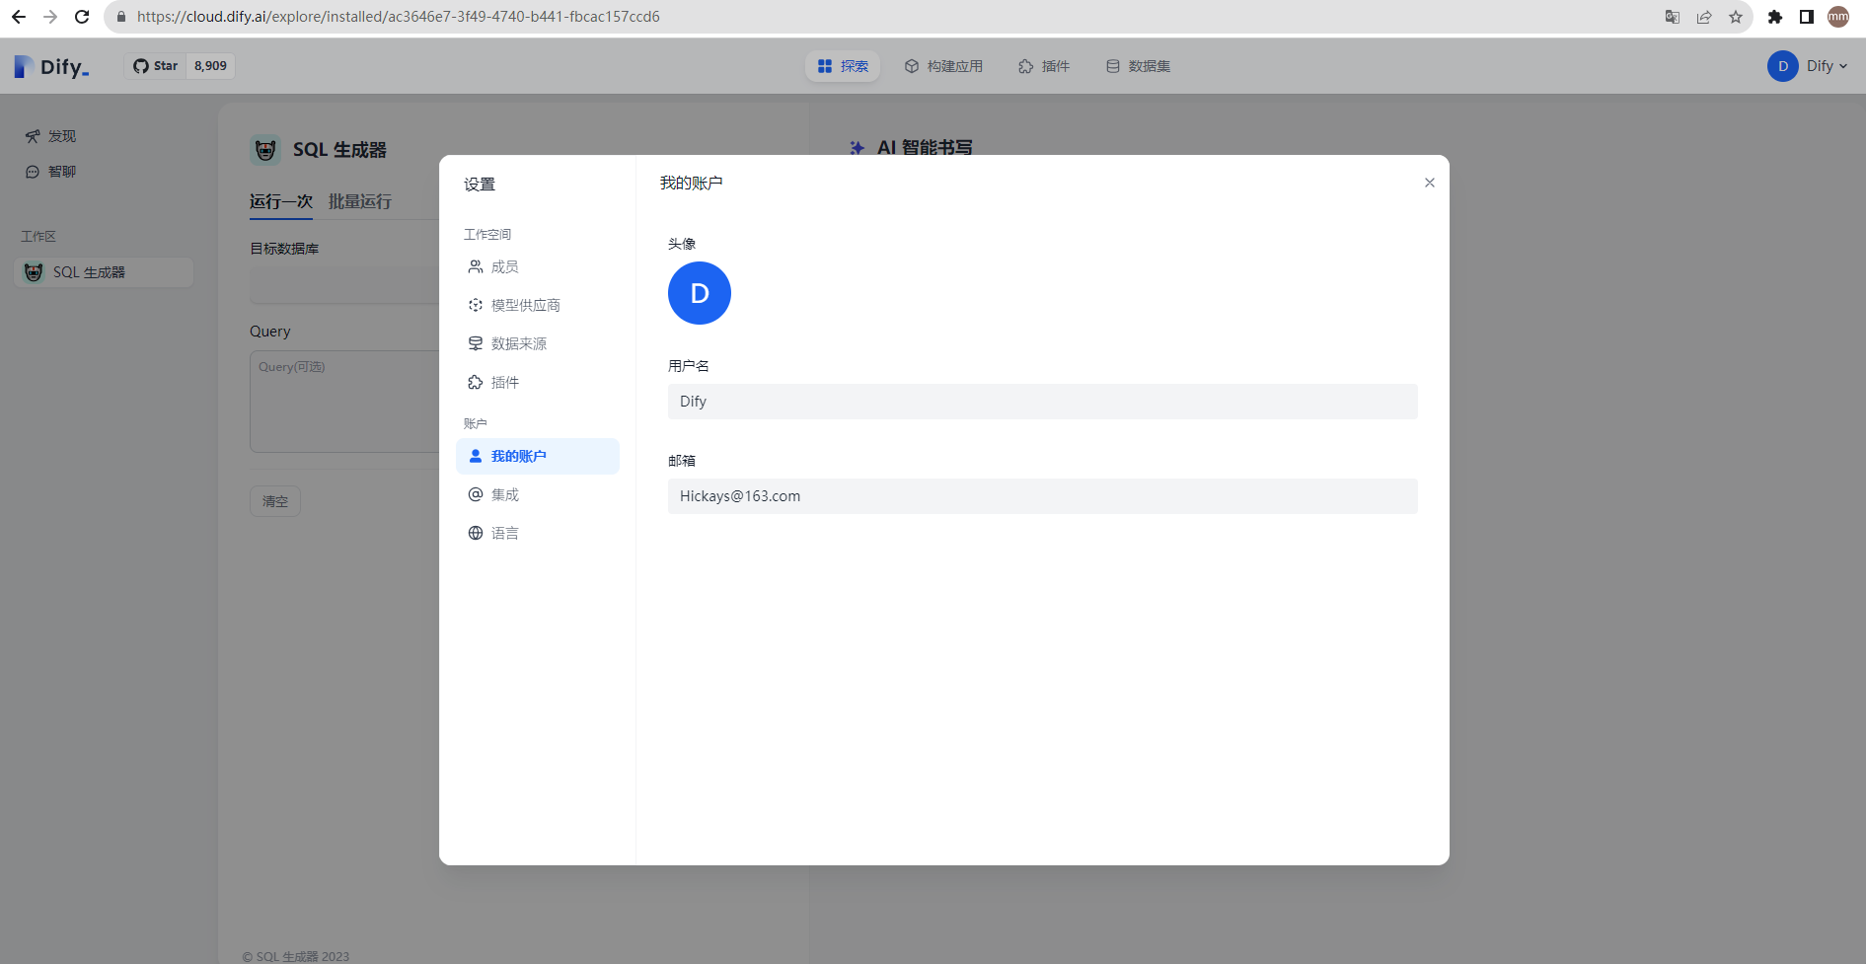
Task: Focus the 用户名 field containing Dify
Action: click(x=1042, y=402)
